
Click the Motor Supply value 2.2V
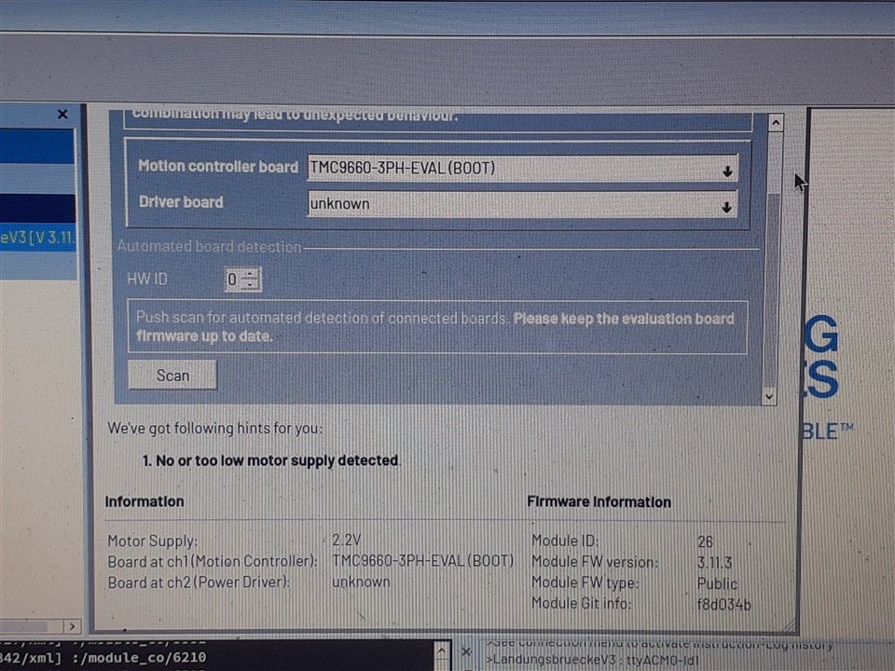[x=347, y=540]
